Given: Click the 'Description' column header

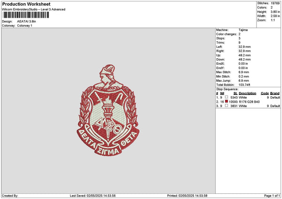Looking at the screenshot, I should (248, 93).
